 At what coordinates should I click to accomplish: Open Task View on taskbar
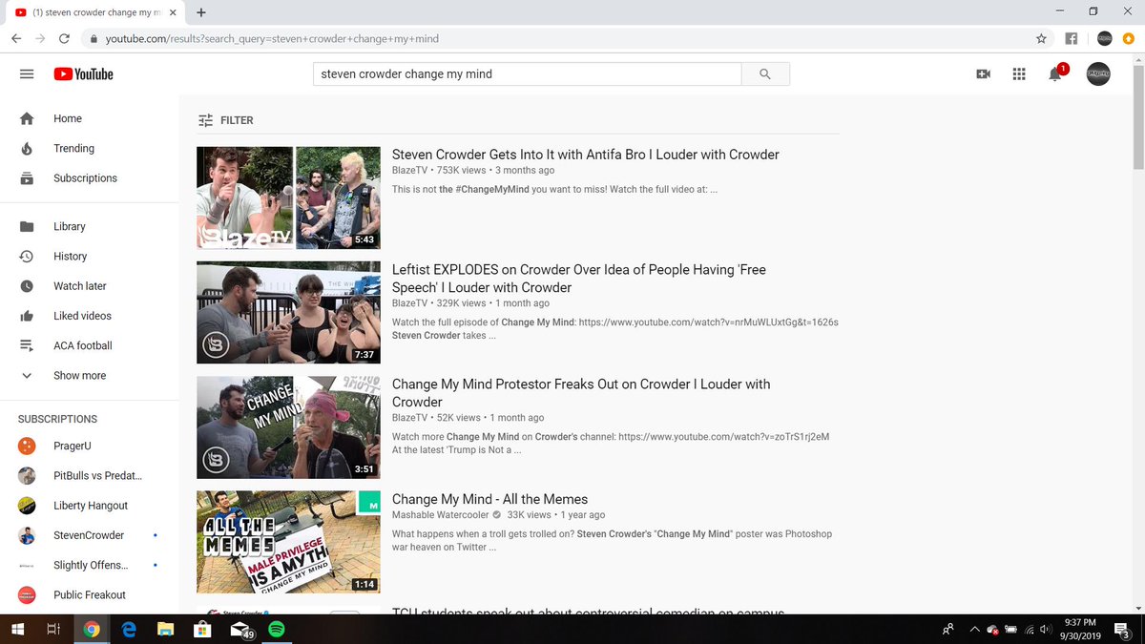[x=54, y=630]
